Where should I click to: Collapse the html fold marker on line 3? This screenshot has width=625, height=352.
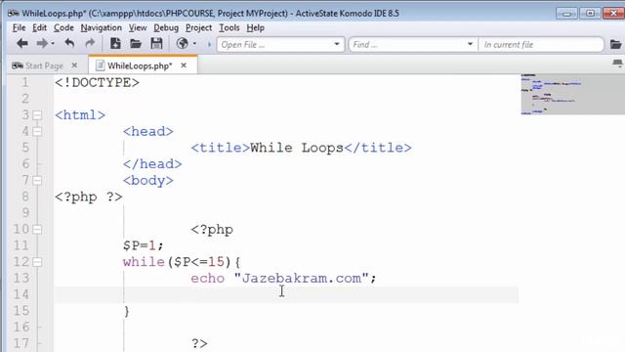pos(37,115)
